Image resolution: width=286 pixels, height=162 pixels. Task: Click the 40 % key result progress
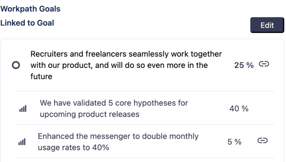239,109
